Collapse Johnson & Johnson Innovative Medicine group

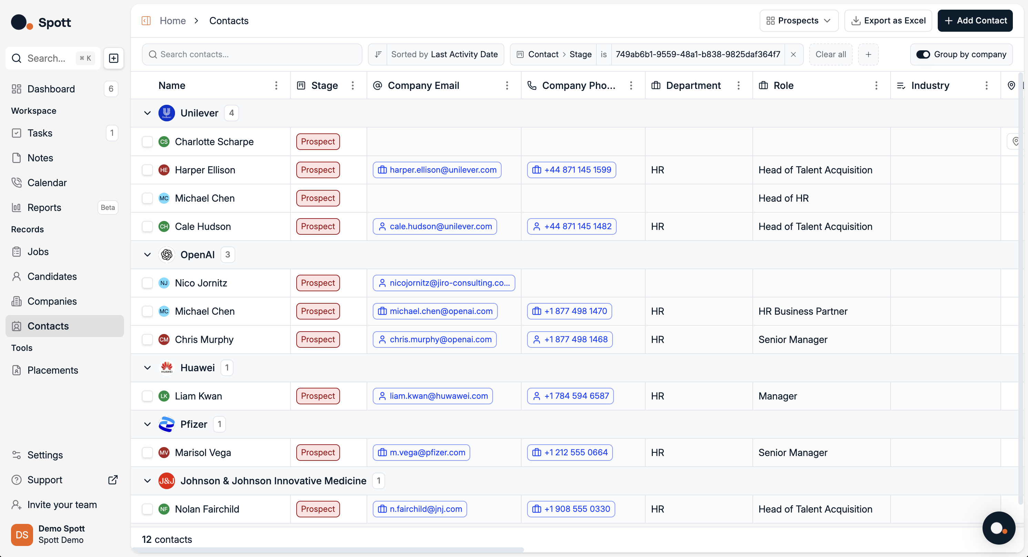click(x=147, y=481)
